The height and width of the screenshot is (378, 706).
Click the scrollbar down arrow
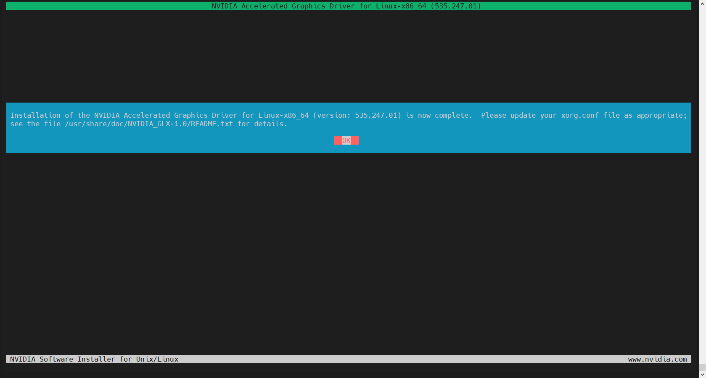[702, 374]
